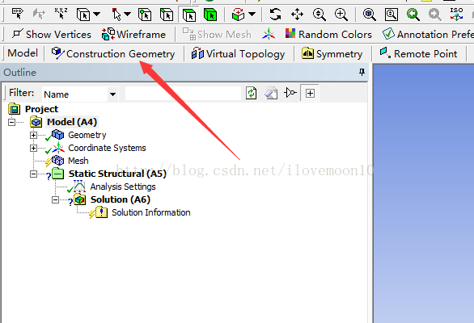Image resolution: width=474 pixels, height=323 pixels.
Task: Open the Extend Selection dropdown arrow
Action: tap(252, 14)
